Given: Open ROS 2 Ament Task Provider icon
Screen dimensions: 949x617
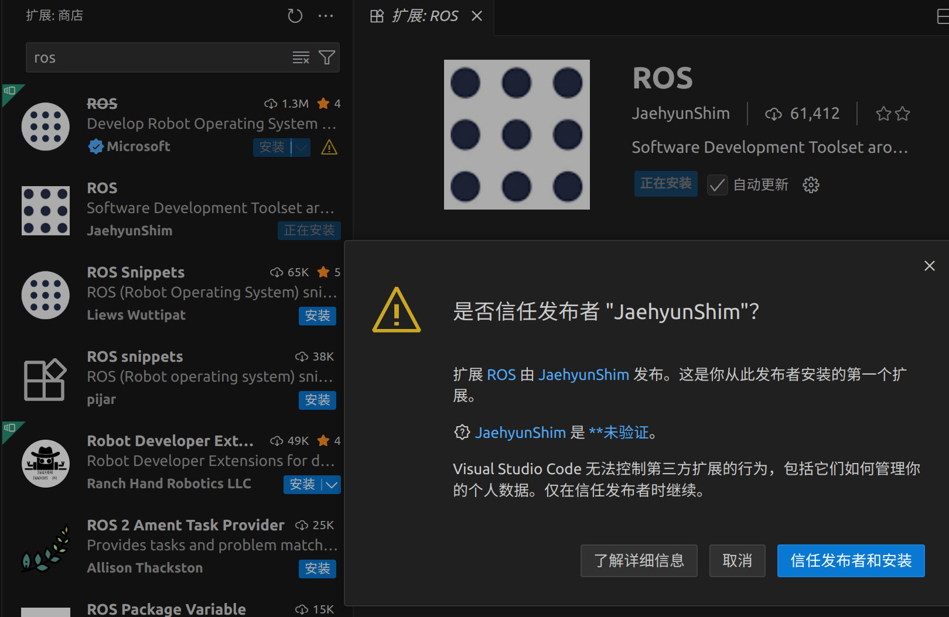Looking at the screenshot, I should (46, 548).
